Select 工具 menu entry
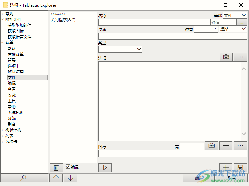 (12, 101)
